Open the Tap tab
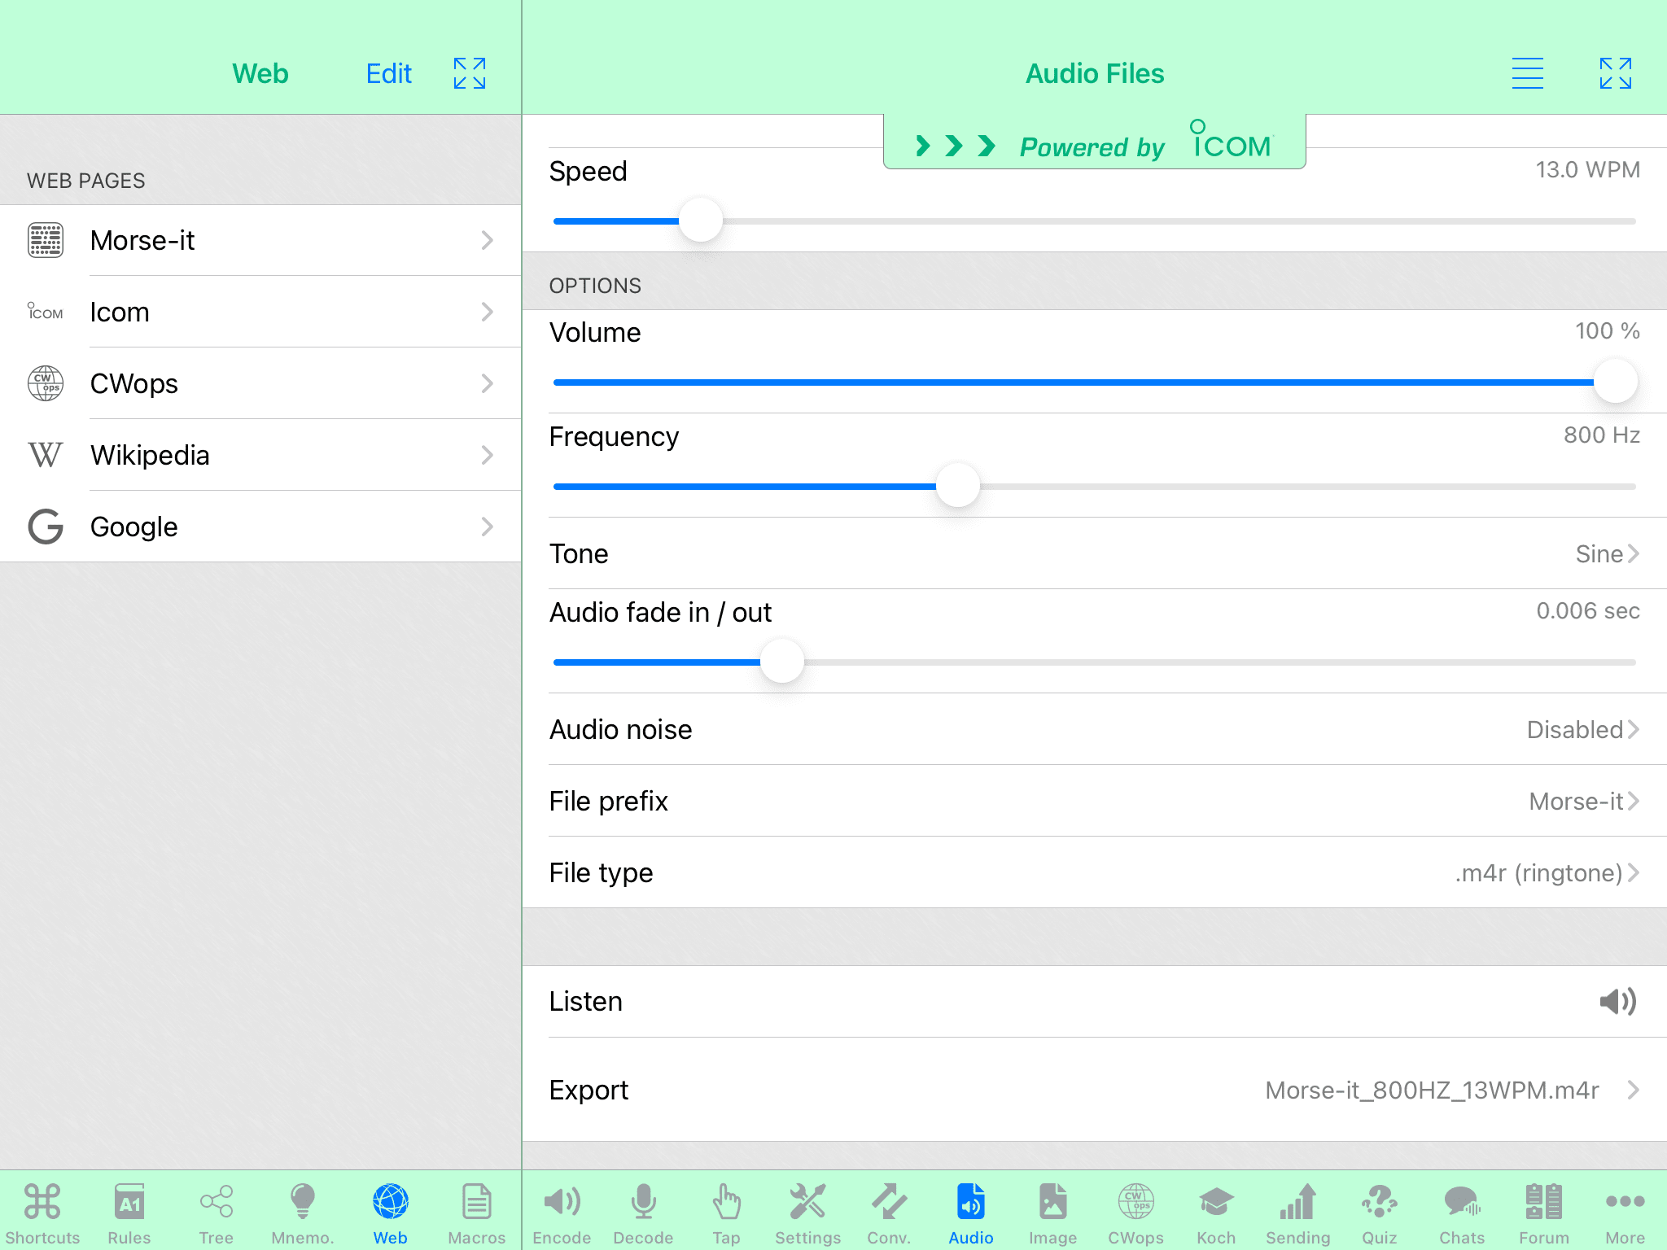The image size is (1667, 1250). coord(726,1213)
